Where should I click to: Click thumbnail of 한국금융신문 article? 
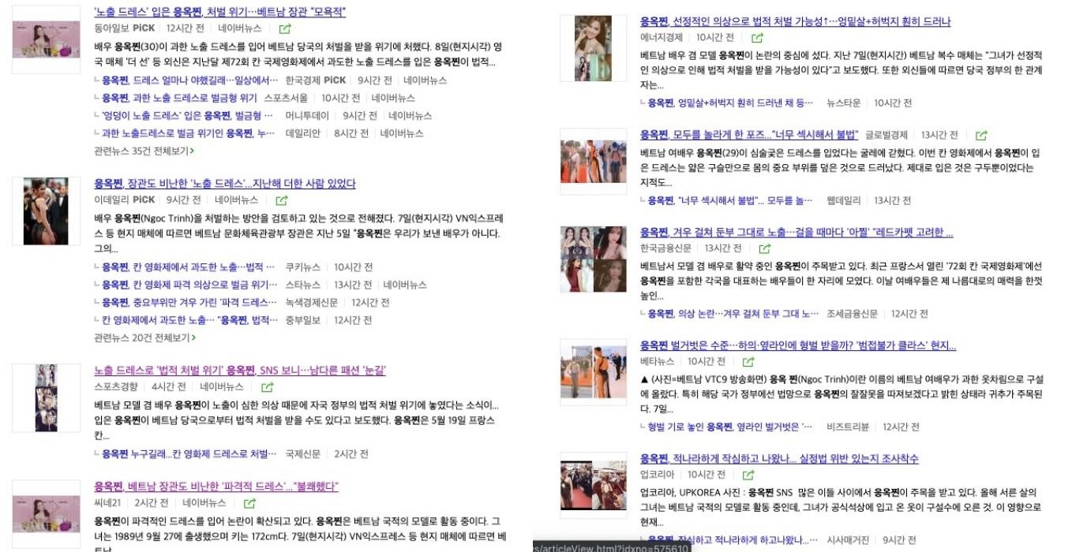(x=593, y=259)
